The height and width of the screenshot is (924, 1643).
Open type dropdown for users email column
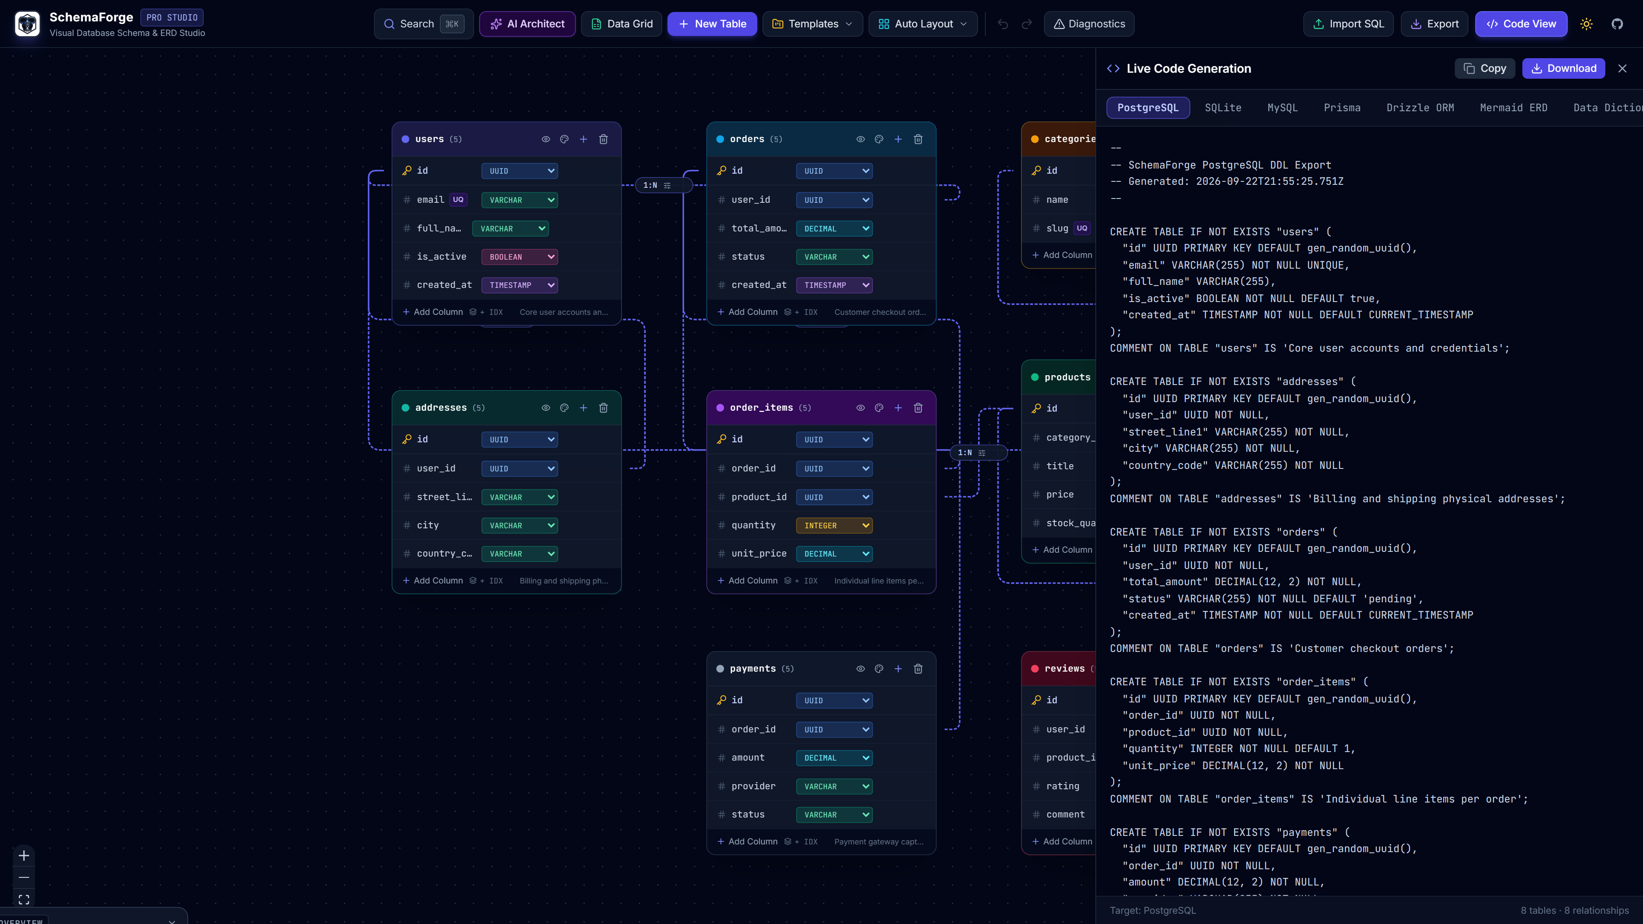tap(519, 200)
